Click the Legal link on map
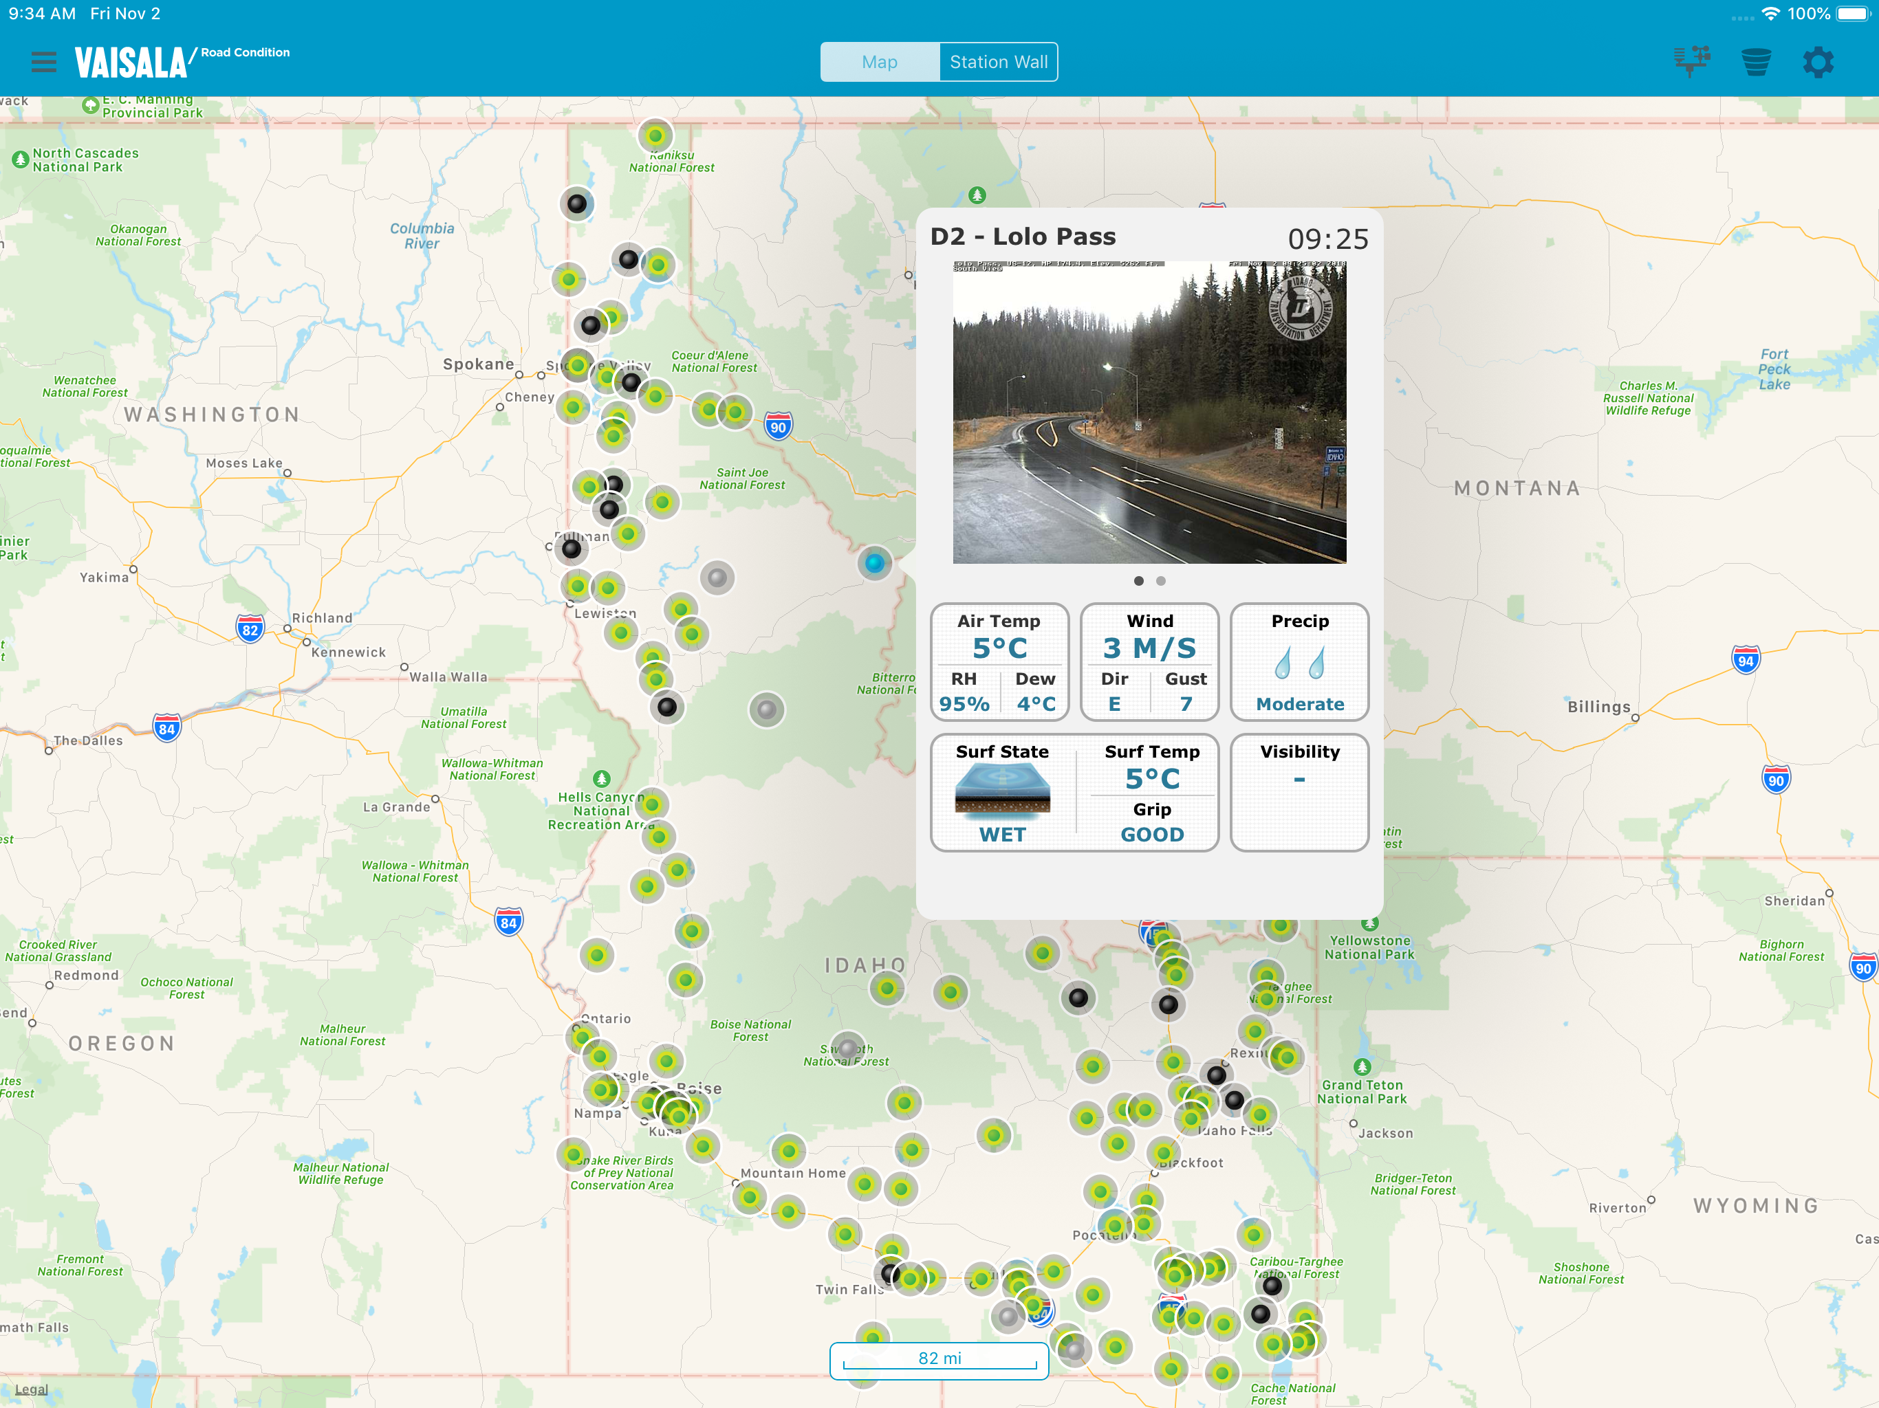The image size is (1879, 1408). click(x=32, y=1389)
